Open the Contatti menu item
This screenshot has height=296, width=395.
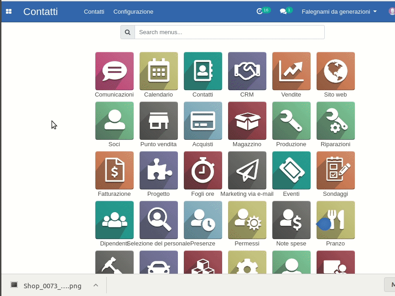point(94,12)
